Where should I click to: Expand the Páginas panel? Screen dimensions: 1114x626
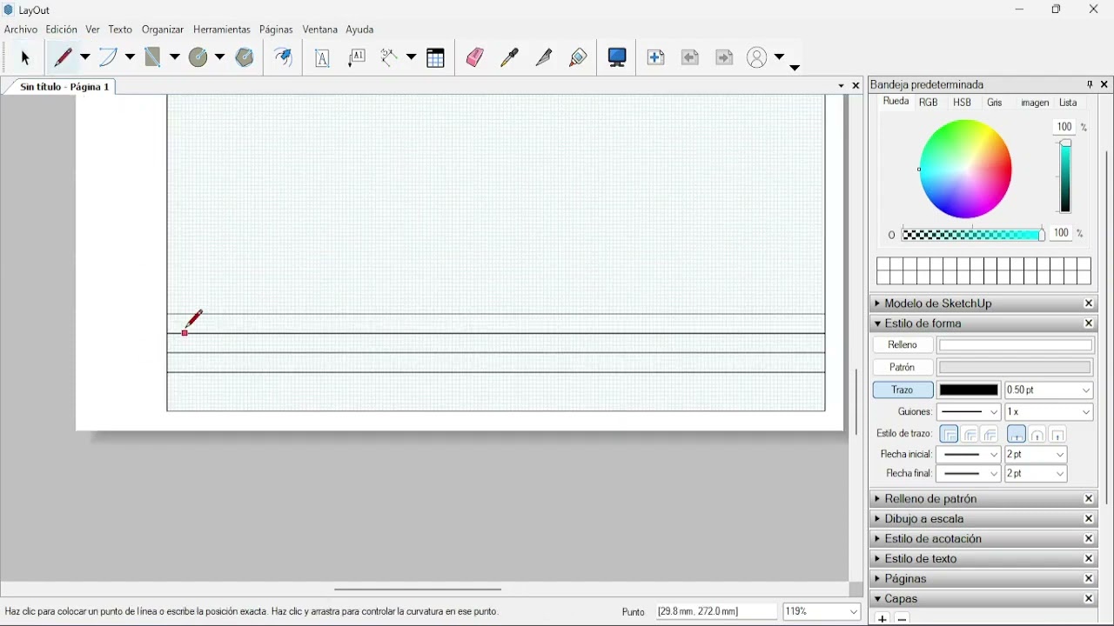click(877, 580)
